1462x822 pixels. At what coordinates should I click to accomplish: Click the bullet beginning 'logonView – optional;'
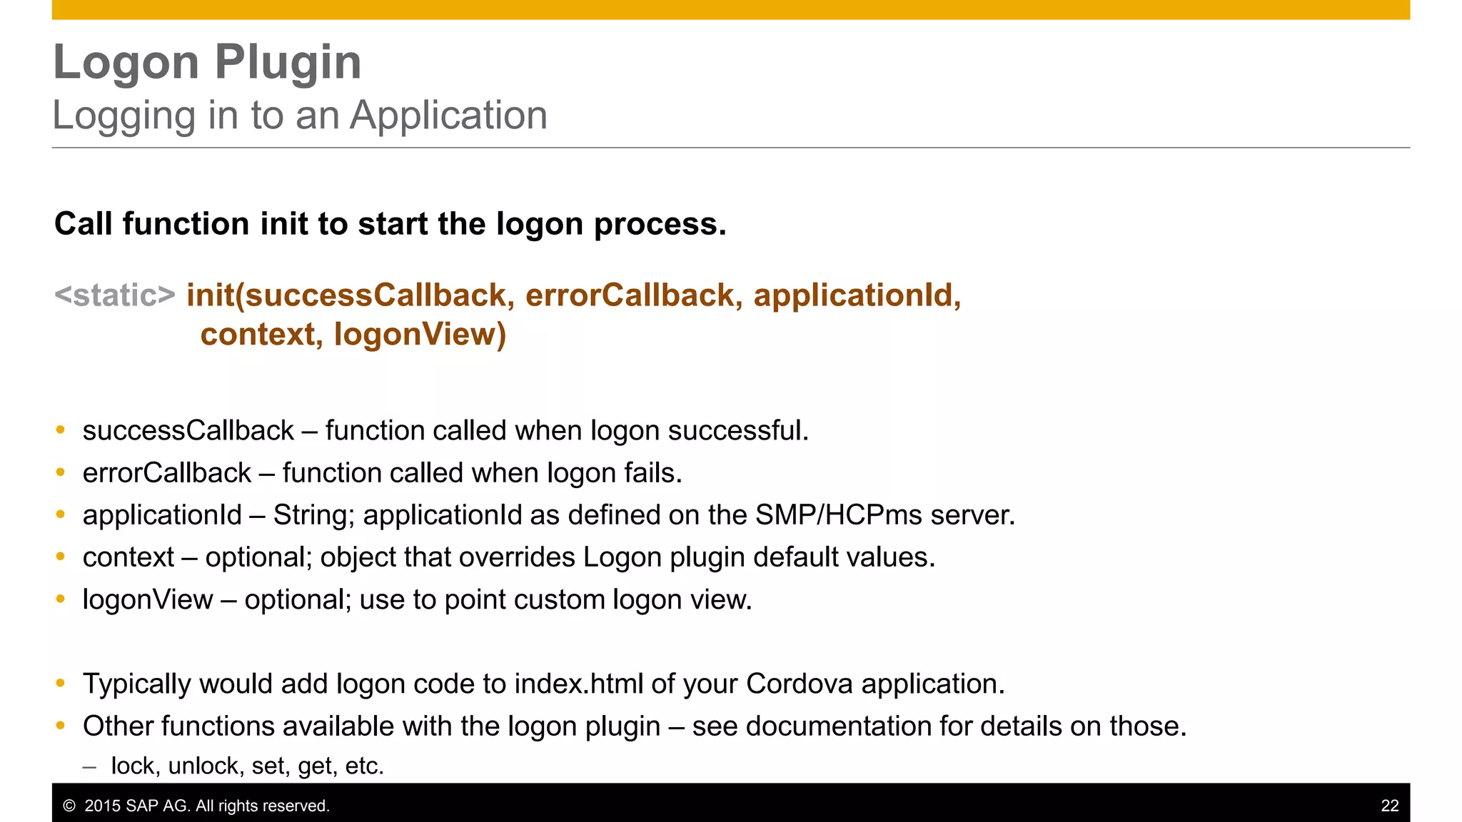(x=418, y=600)
